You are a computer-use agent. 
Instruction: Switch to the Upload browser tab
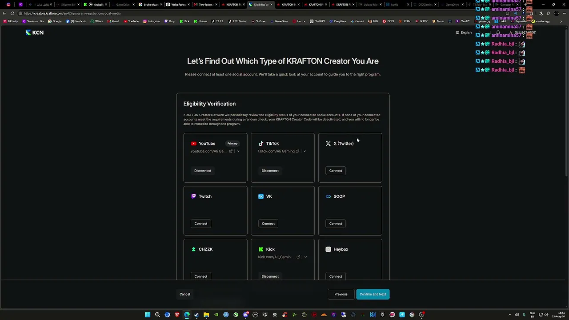coord(370,4)
